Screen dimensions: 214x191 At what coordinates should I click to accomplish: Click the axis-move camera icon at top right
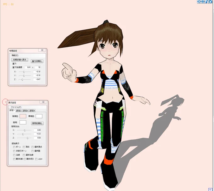coord(199,2)
